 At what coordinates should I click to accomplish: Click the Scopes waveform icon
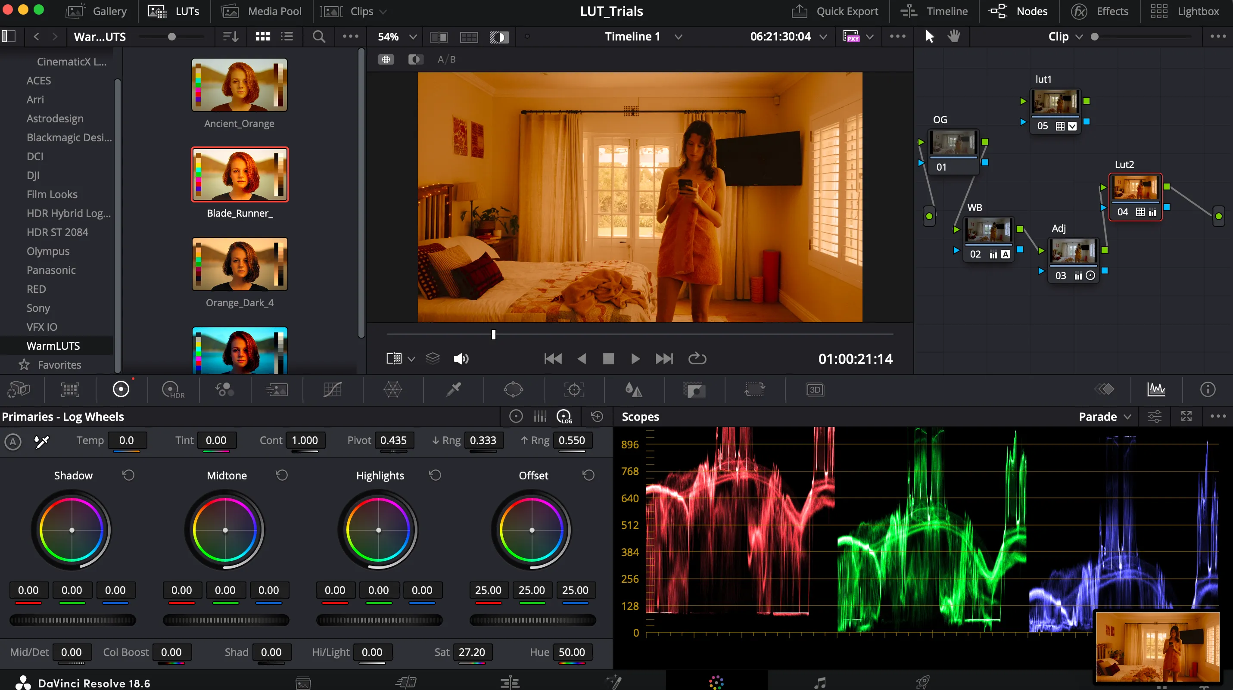tap(1156, 390)
